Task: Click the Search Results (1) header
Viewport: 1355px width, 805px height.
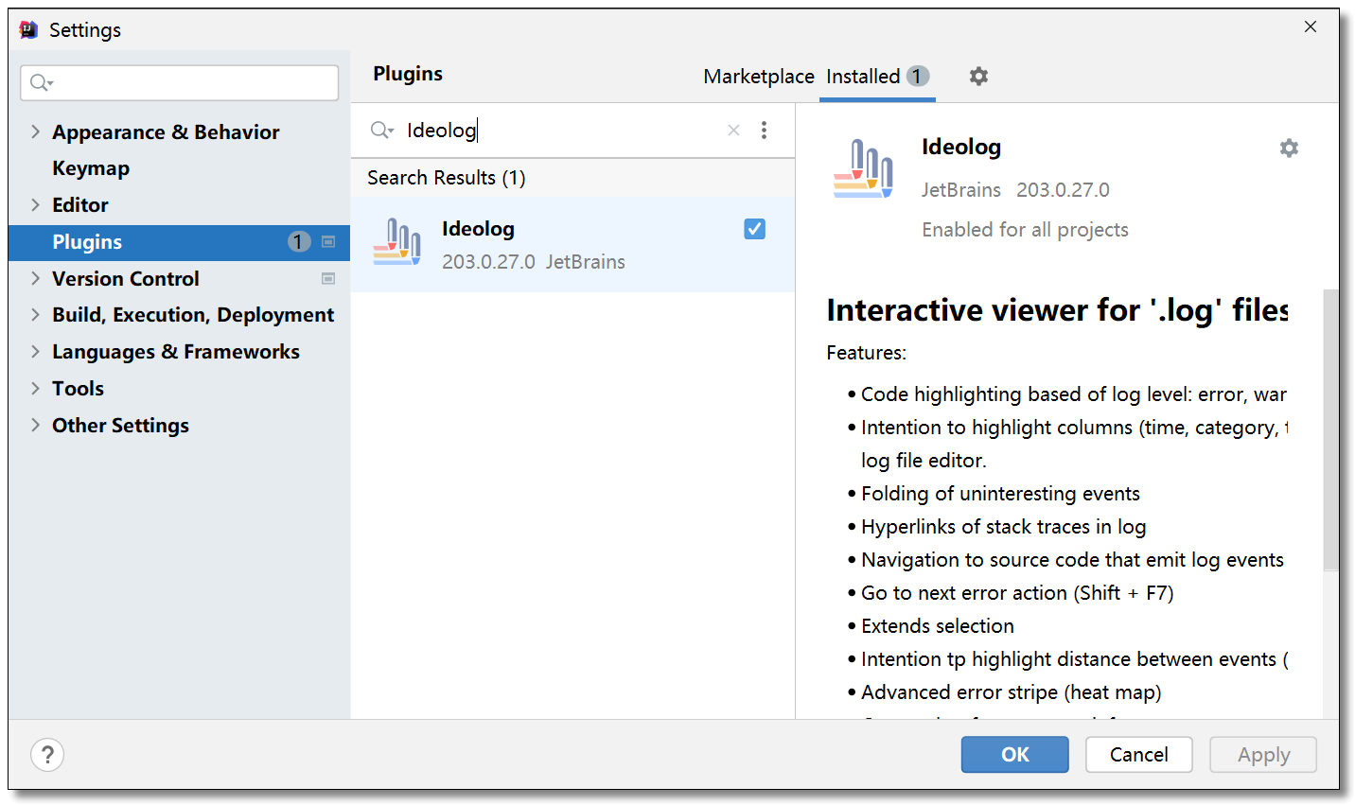Action: tap(447, 178)
